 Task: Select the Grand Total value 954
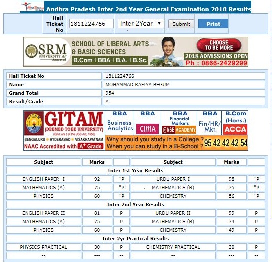click(110, 93)
